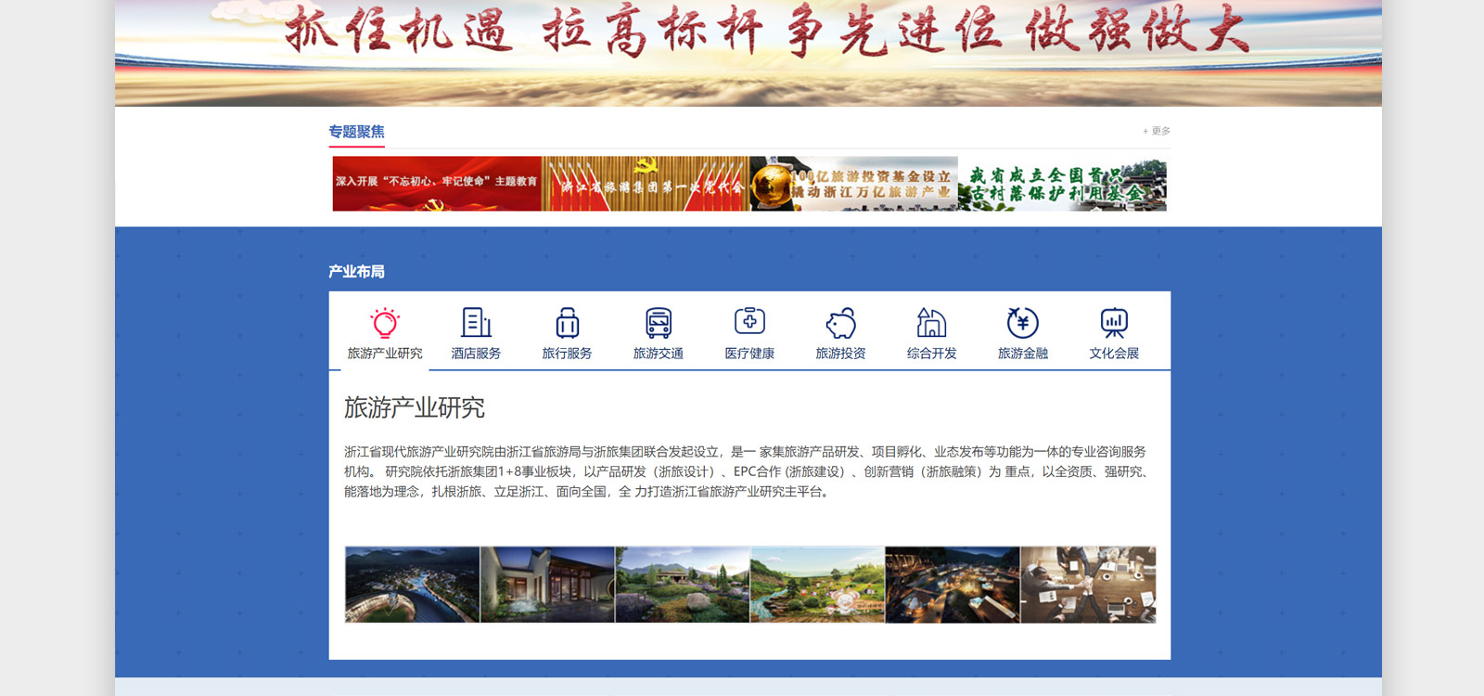Image resolution: width=1484 pixels, height=696 pixels.
Task: Open the 不忘初心 theme education banner
Action: tap(437, 183)
